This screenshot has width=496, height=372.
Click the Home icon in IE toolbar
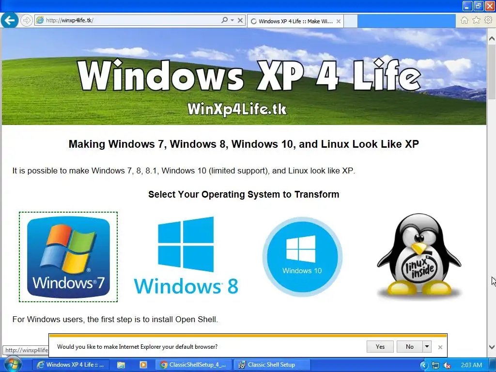(465, 20)
